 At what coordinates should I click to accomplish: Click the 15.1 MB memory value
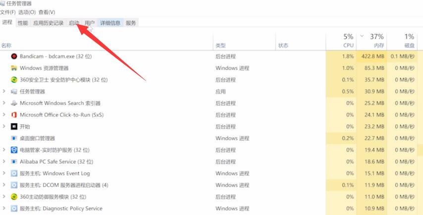(374, 173)
